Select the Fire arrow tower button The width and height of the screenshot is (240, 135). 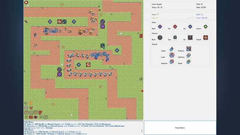[175, 27]
